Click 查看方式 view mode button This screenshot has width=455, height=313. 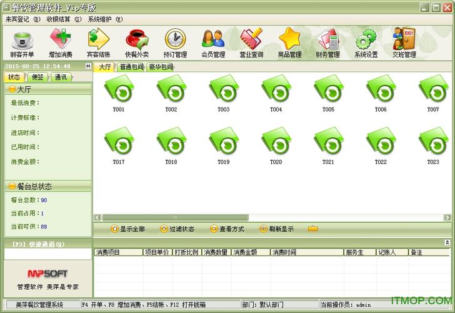click(227, 229)
